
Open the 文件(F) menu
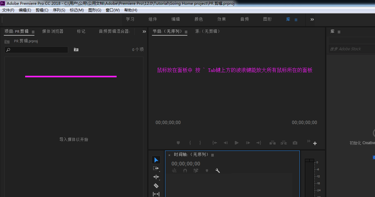click(8, 10)
